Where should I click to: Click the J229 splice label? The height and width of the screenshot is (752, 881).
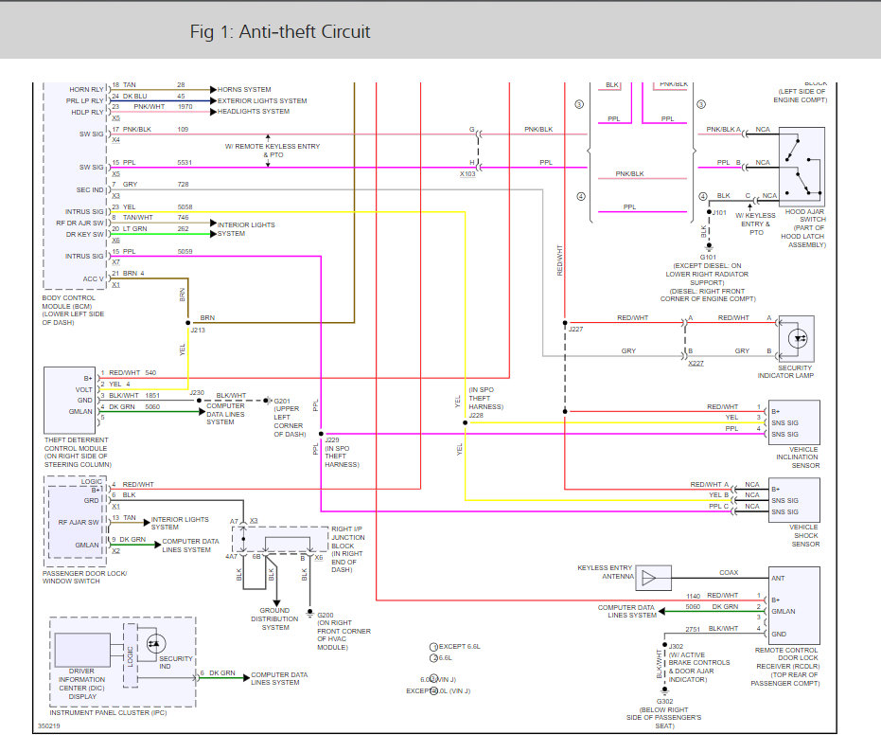pos(332,439)
